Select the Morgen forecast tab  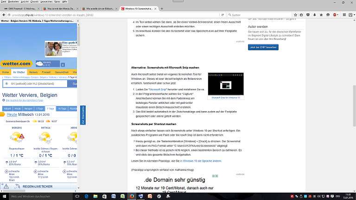(28, 109)
